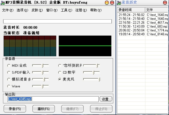Select the 21:55:24 - 21:56:02 history entry
The width and height of the screenshot is (169, 115).
click(x=131, y=15)
